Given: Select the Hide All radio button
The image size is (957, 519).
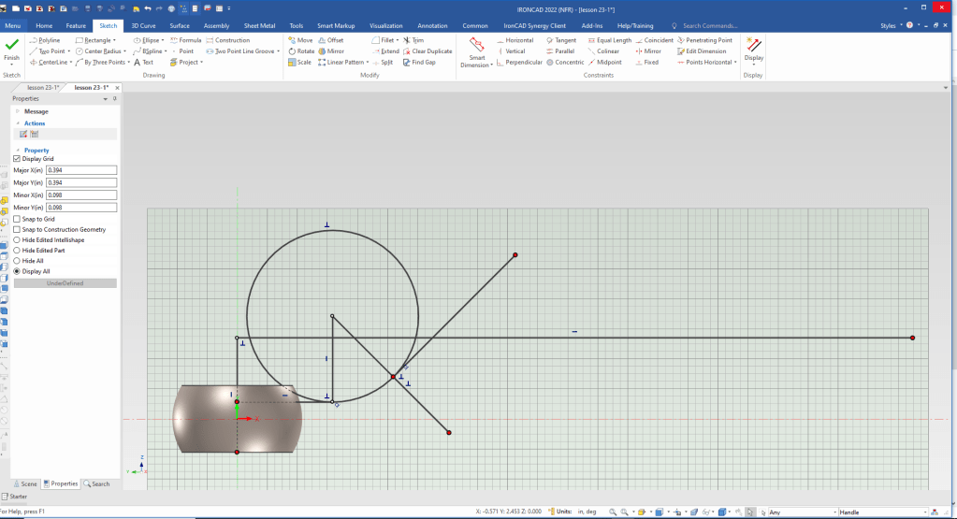Looking at the screenshot, I should click(x=17, y=261).
